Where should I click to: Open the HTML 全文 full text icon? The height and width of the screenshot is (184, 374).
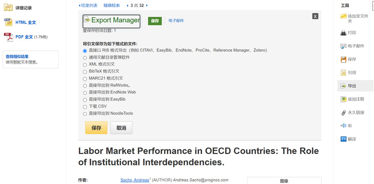8,22
